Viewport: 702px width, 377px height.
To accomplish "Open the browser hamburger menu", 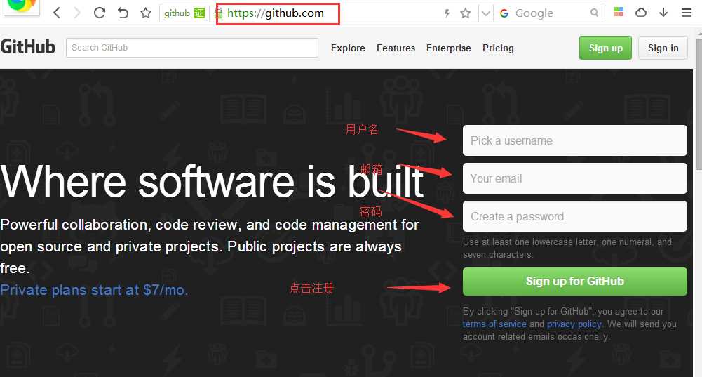I will pyautogui.click(x=687, y=13).
